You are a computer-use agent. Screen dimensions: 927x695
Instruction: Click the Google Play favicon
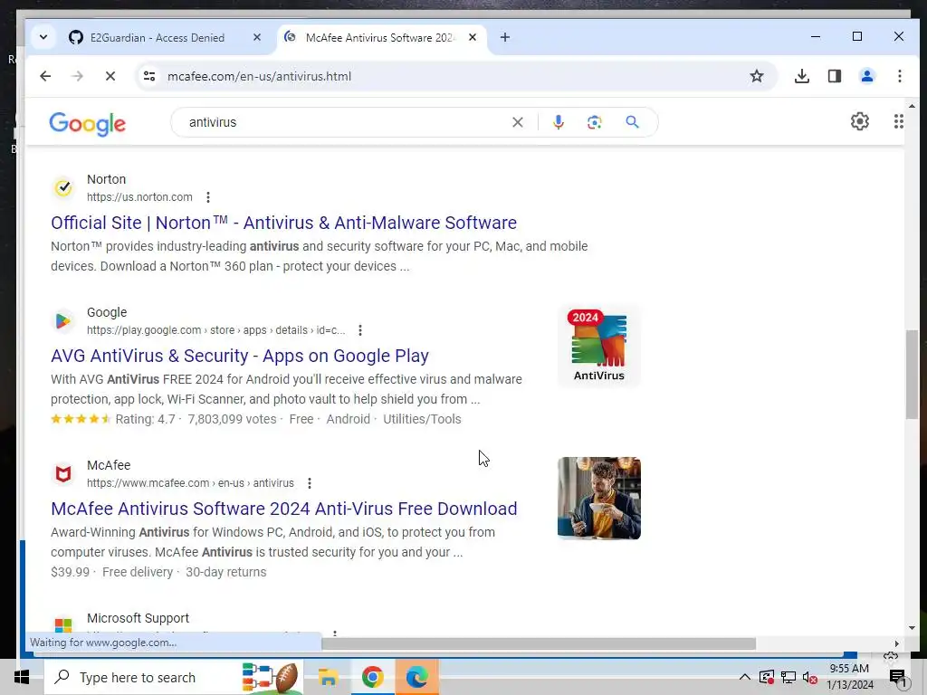coord(63,321)
